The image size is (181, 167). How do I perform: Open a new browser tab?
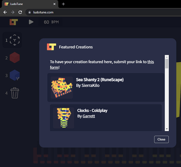pos(63,4)
